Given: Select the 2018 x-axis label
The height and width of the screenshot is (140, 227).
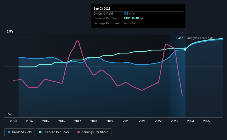Looking at the screenshot, I should coord(94,121).
